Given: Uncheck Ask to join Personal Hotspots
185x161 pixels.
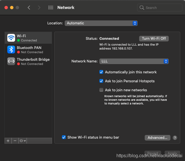Looking at the screenshot, I should (x=101, y=81).
